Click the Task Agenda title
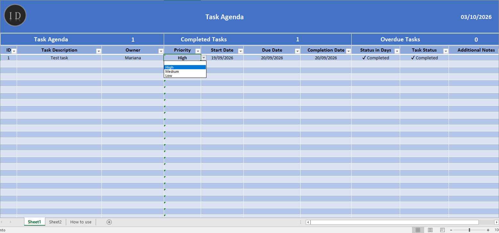This screenshot has width=499, height=233. [224, 17]
